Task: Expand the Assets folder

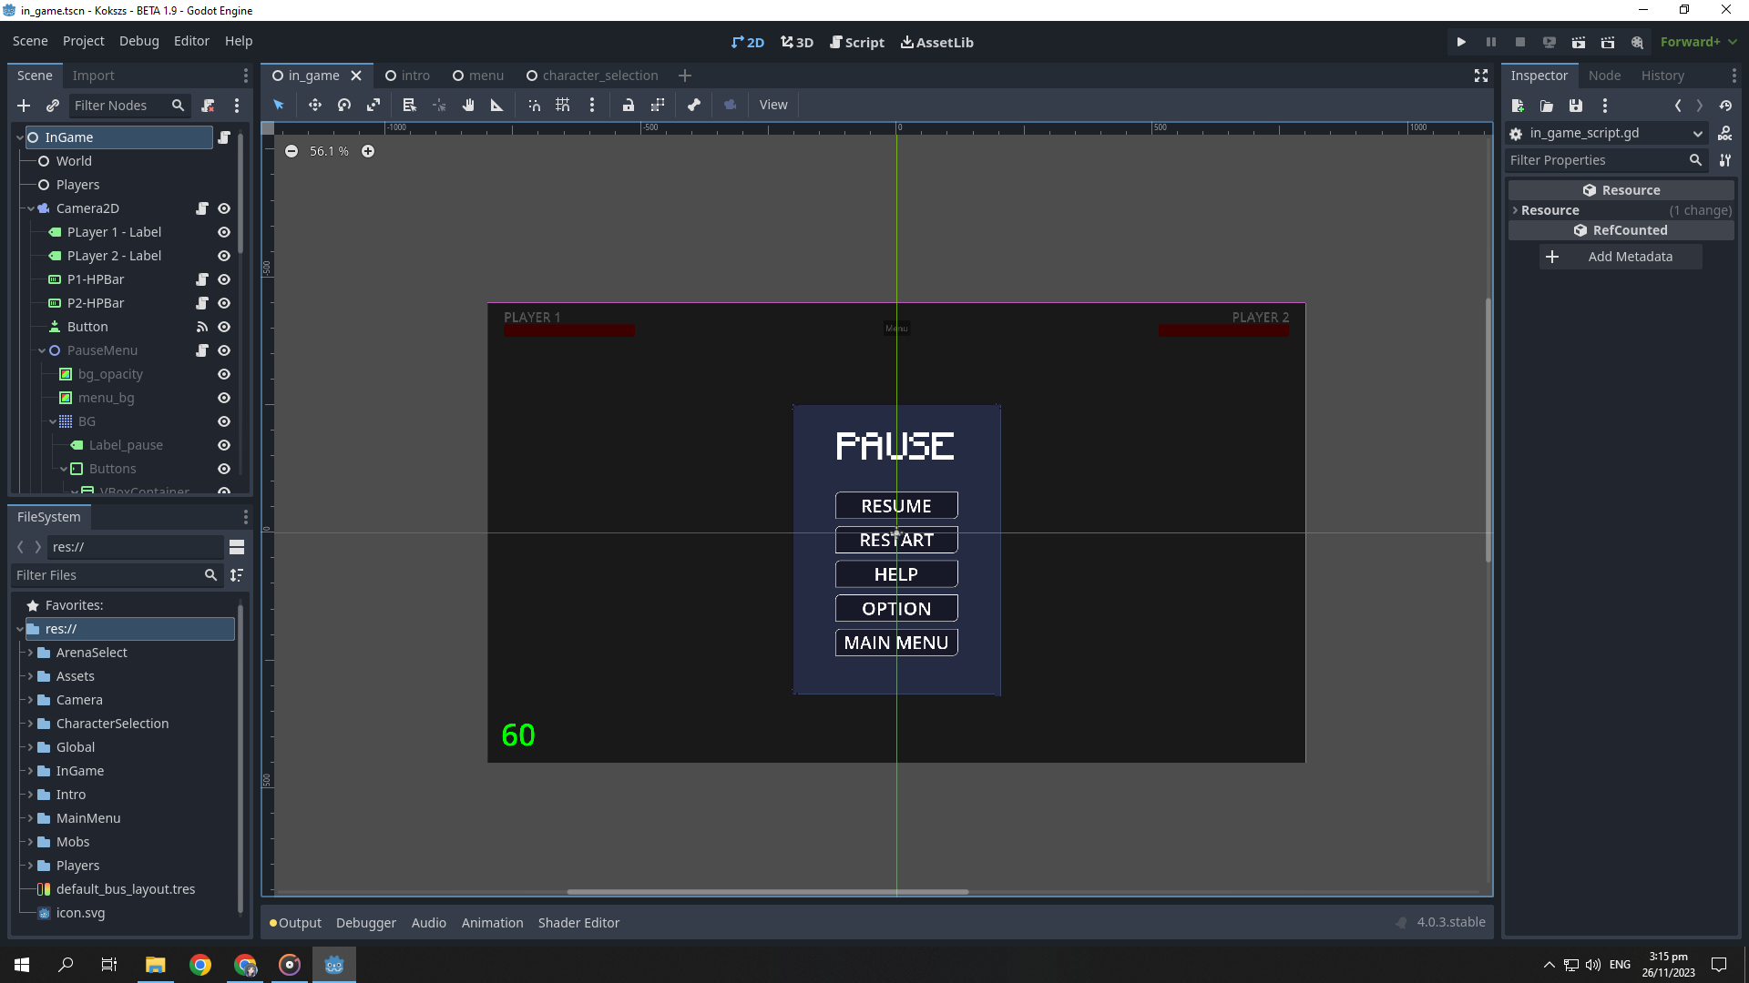Action: [x=30, y=676]
